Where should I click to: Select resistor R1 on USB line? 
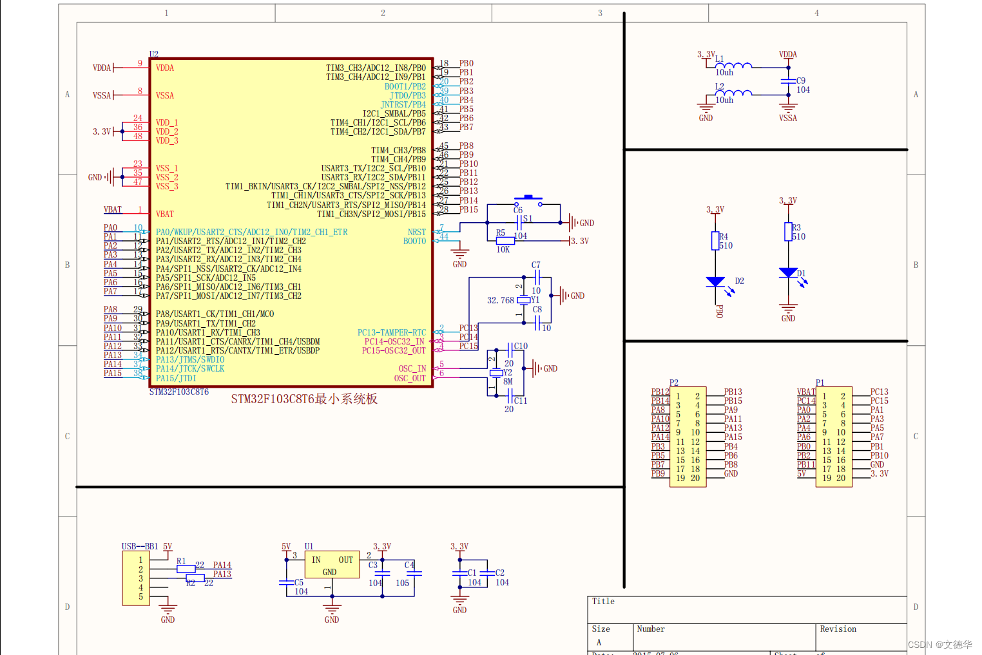point(186,569)
